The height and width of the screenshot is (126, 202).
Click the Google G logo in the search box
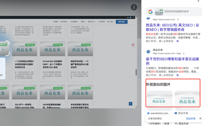[x=150, y=12]
